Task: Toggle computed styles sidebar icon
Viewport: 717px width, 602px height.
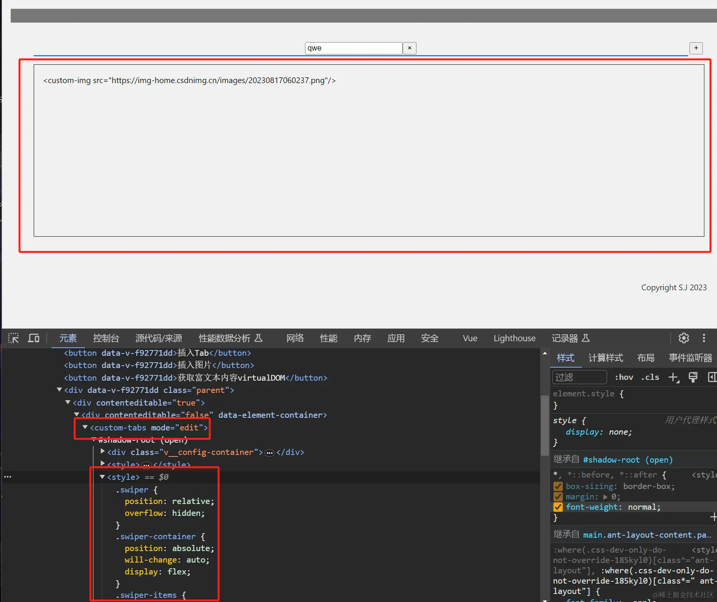Action: pos(712,377)
